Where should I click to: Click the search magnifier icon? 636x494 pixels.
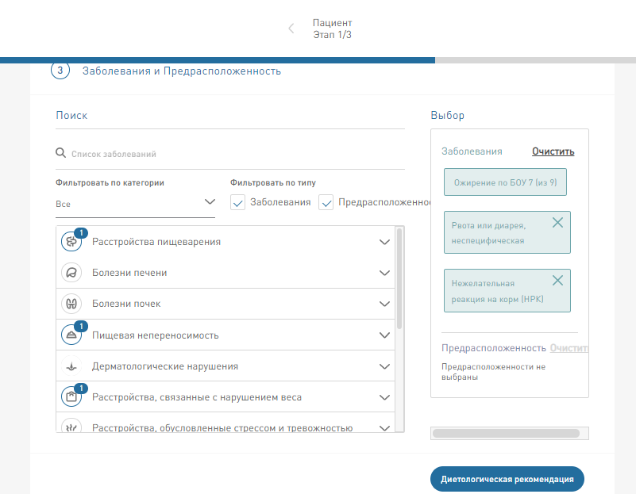(x=60, y=154)
